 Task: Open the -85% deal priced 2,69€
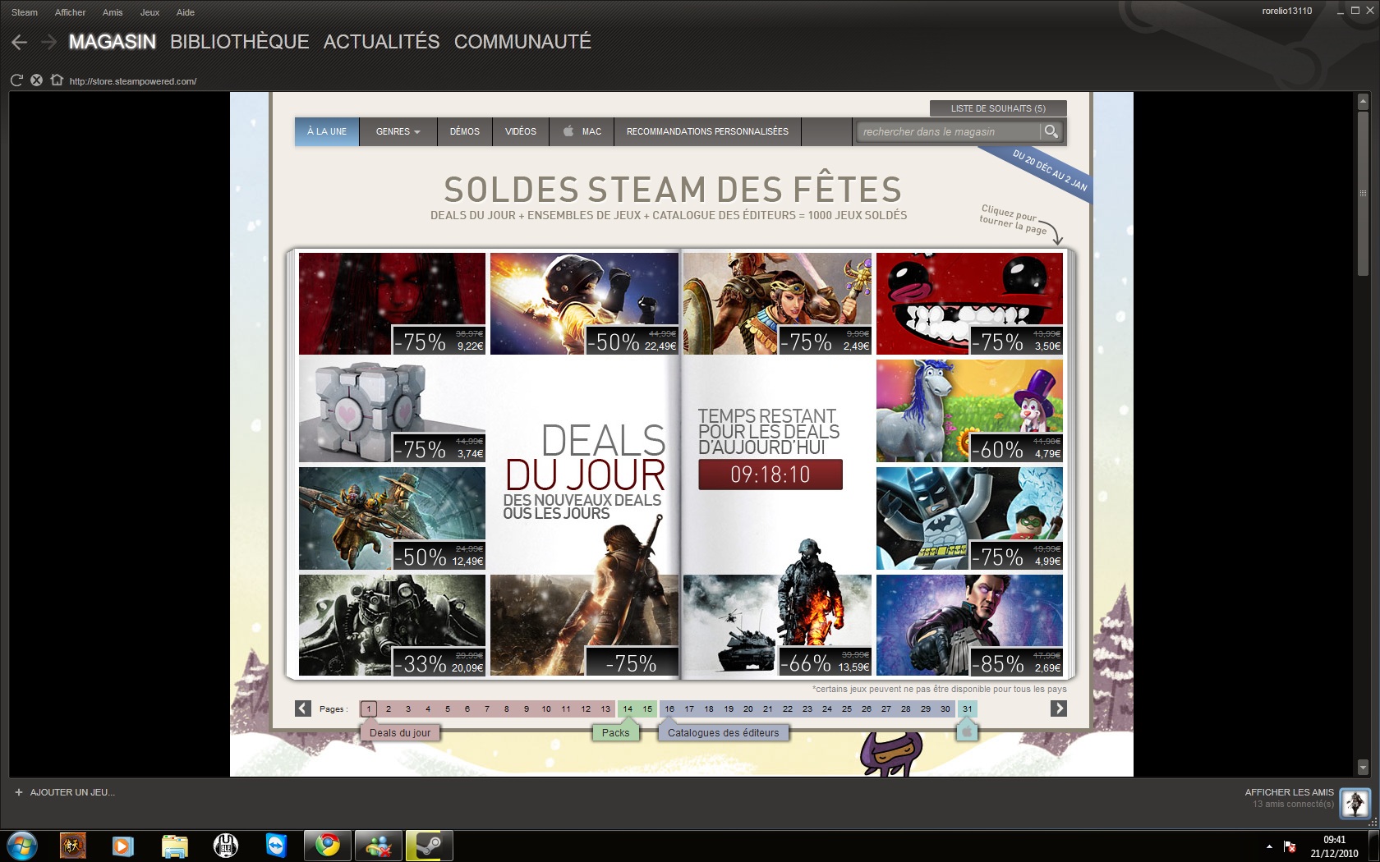click(x=969, y=626)
